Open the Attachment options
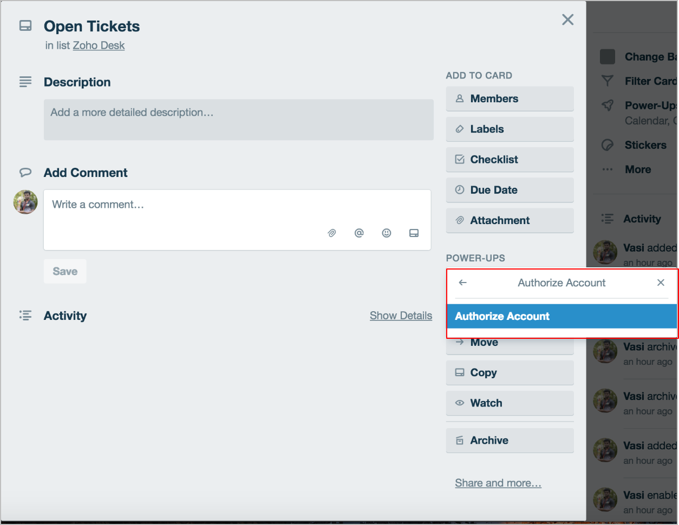Screen dimensions: 679x525 (x=510, y=220)
